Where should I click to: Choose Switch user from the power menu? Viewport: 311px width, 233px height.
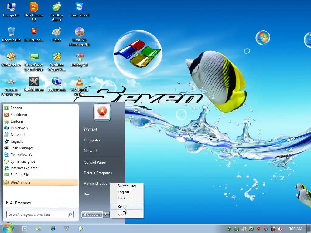tap(127, 186)
